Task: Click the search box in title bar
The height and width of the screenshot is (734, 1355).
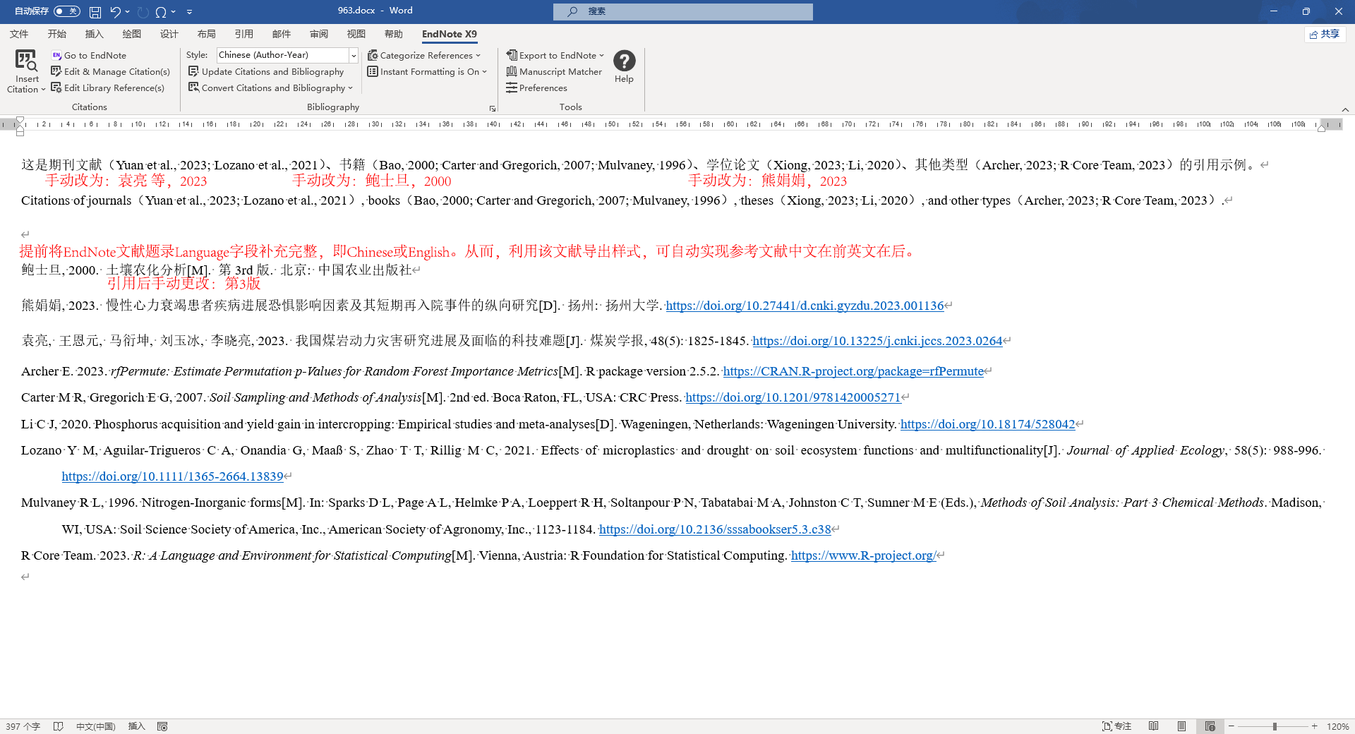Action: tap(682, 11)
